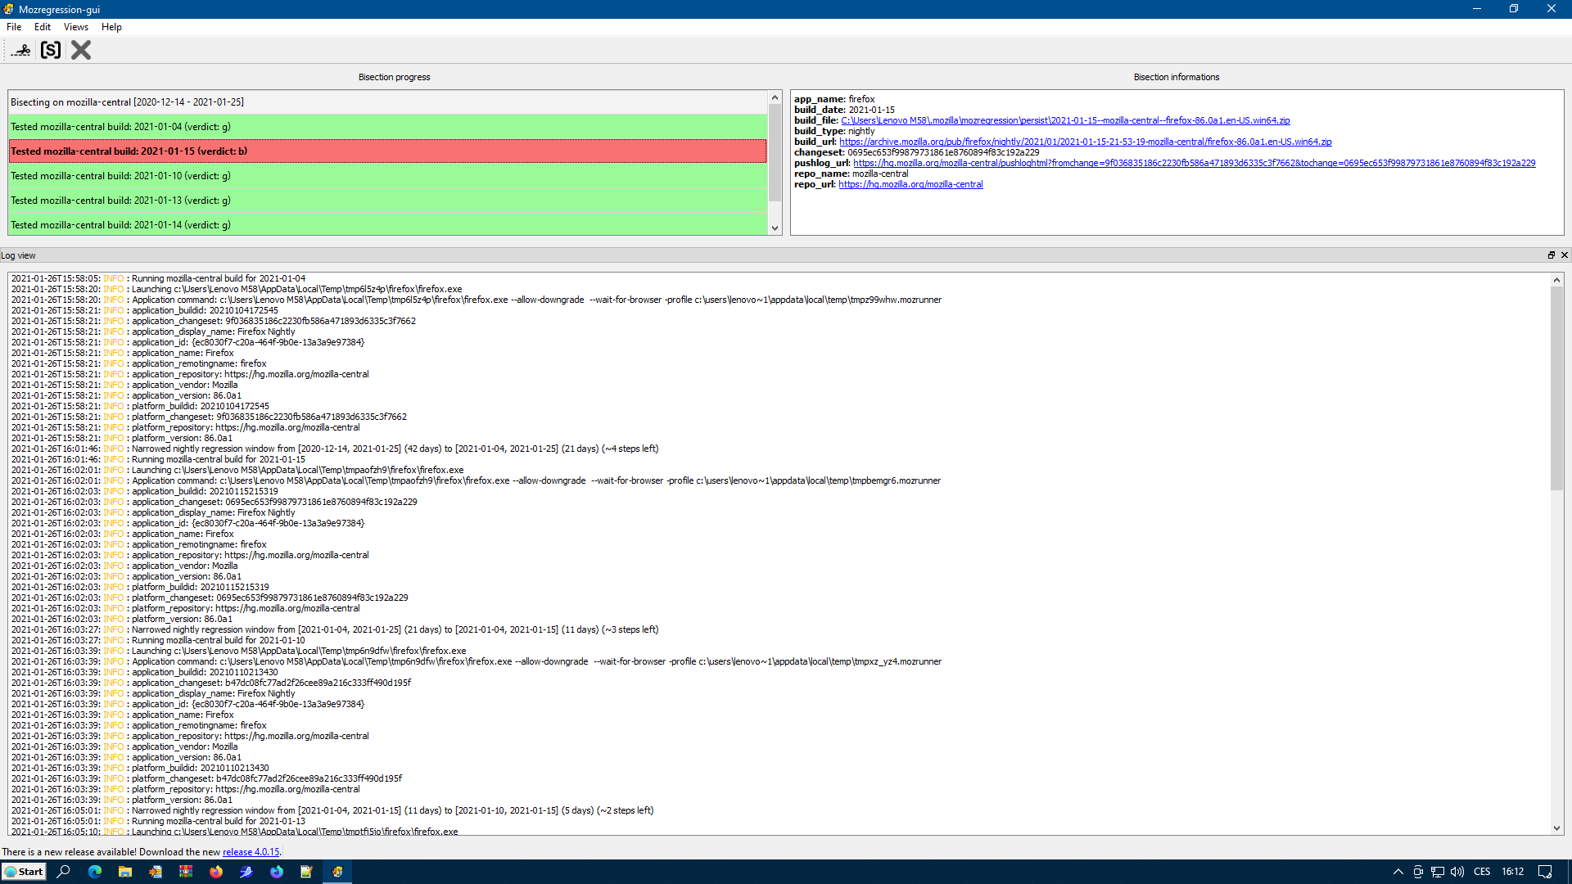Screen dimensions: 1572x884
Task: Expand hidden system tray icons
Action: pyautogui.click(x=1398, y=872)
